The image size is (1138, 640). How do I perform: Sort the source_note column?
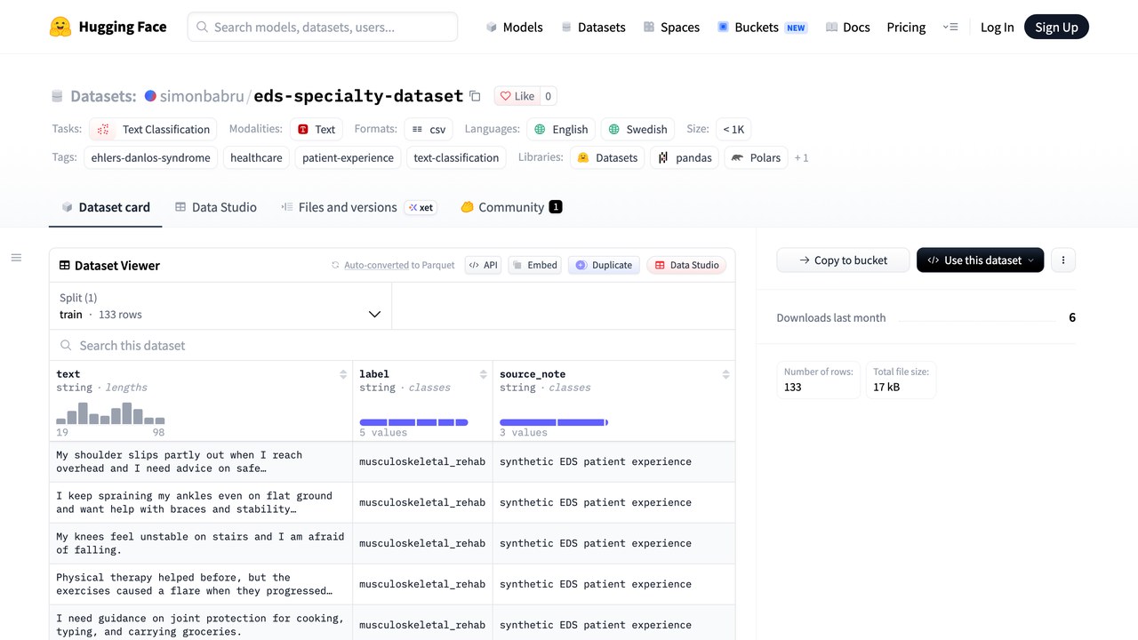click(x=726, y=374)
